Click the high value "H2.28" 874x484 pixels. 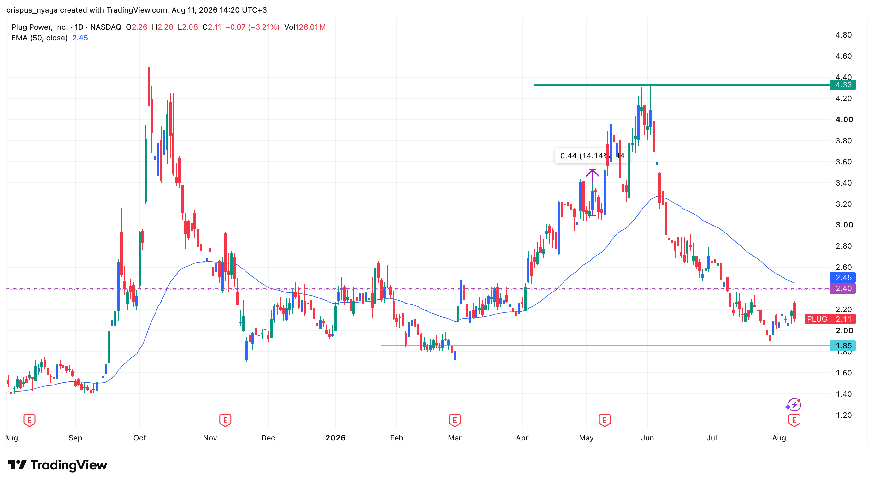[x=162, y=27]
